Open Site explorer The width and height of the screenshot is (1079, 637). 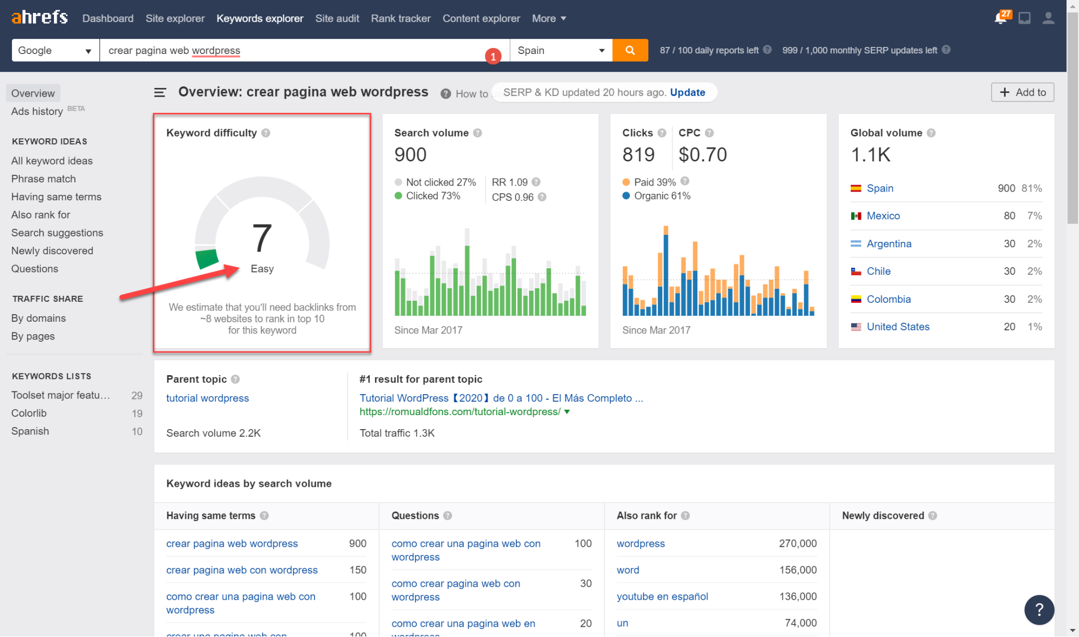(175, 18)
